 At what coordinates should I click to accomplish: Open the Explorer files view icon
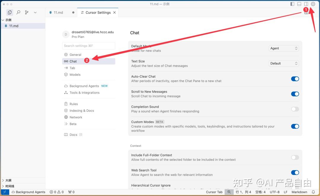[9, 12]
